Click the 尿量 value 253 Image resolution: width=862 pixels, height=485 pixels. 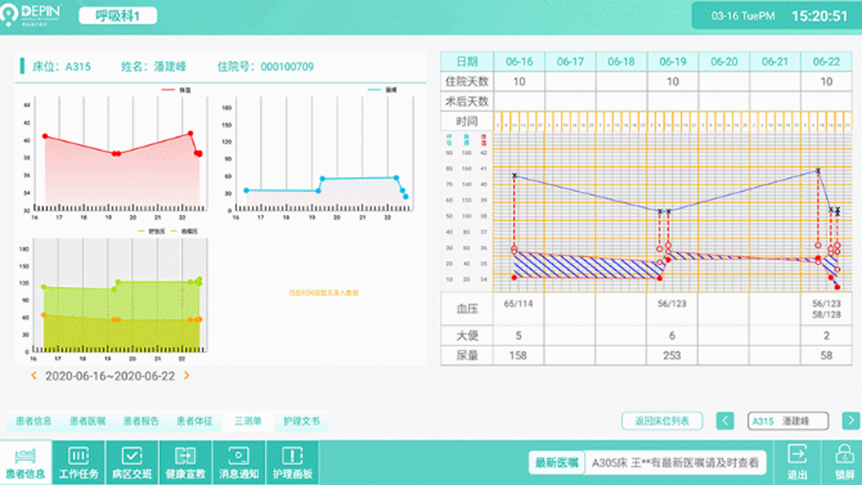673,355
